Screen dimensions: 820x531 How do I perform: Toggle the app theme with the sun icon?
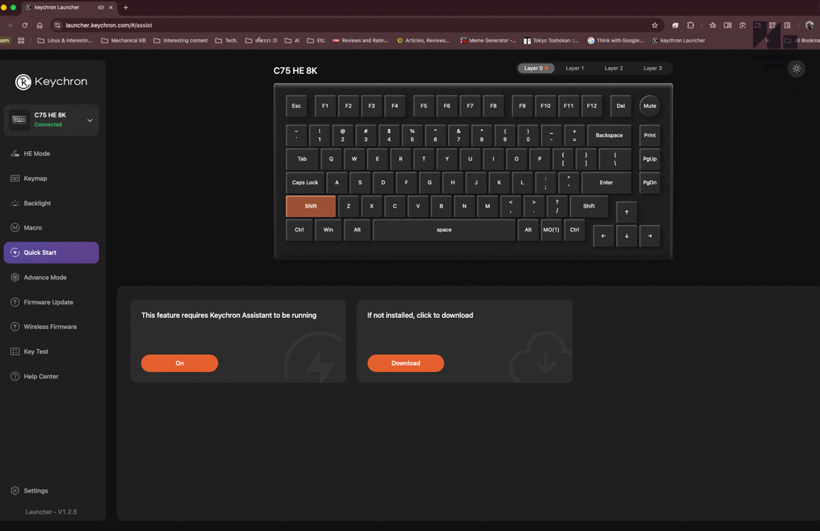click(796, 68)
